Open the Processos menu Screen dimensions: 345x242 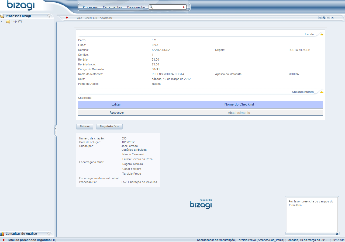90,7
